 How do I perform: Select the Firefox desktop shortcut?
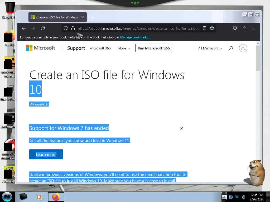9,38
